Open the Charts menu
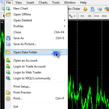This screenshot has height=109, width=109. 43,3
